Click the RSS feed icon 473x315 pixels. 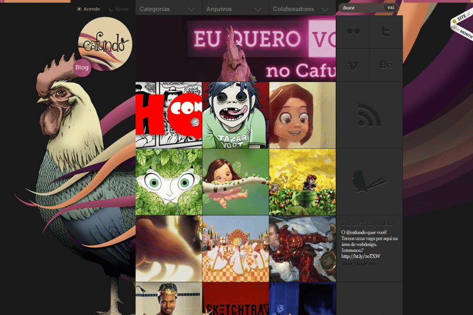pos(369,115)
